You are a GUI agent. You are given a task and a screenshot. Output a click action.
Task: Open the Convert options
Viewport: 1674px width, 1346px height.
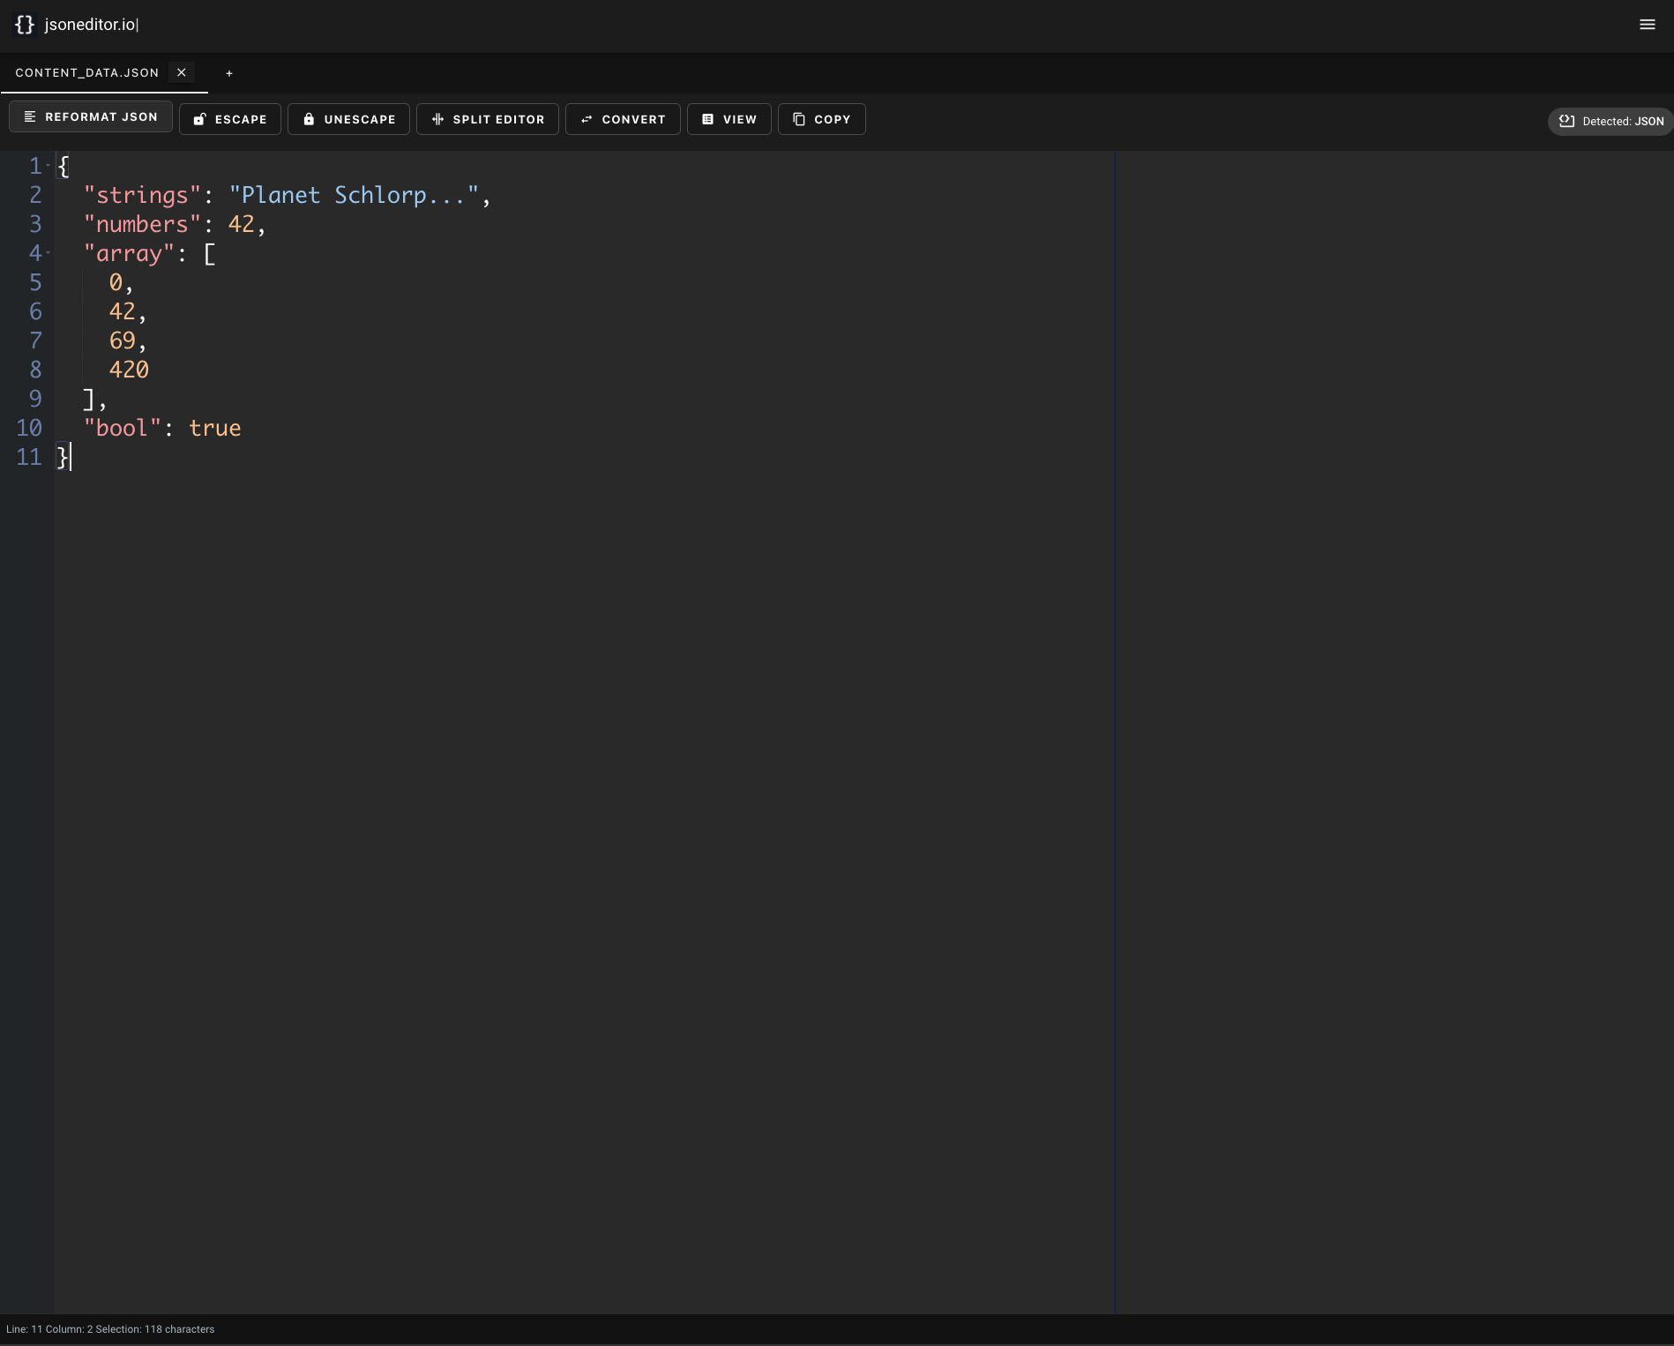tap(623, 119)
